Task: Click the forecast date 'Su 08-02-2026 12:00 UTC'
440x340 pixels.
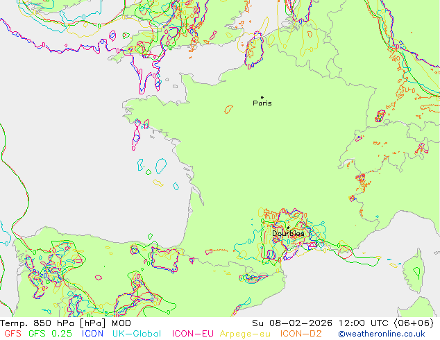Action: point(321,323)
